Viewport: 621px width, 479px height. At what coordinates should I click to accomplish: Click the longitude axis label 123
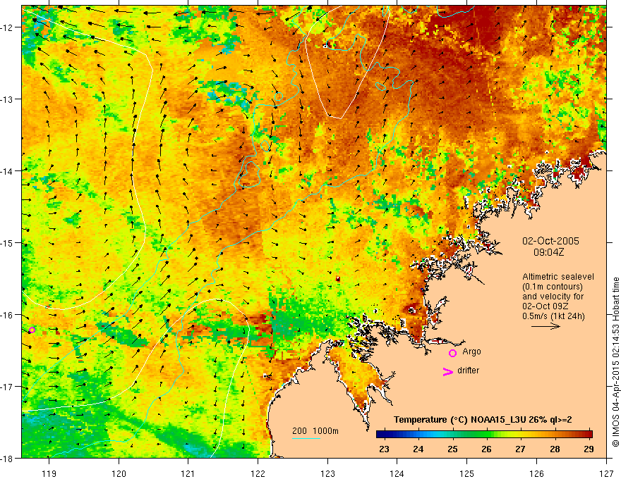(327, 473)
